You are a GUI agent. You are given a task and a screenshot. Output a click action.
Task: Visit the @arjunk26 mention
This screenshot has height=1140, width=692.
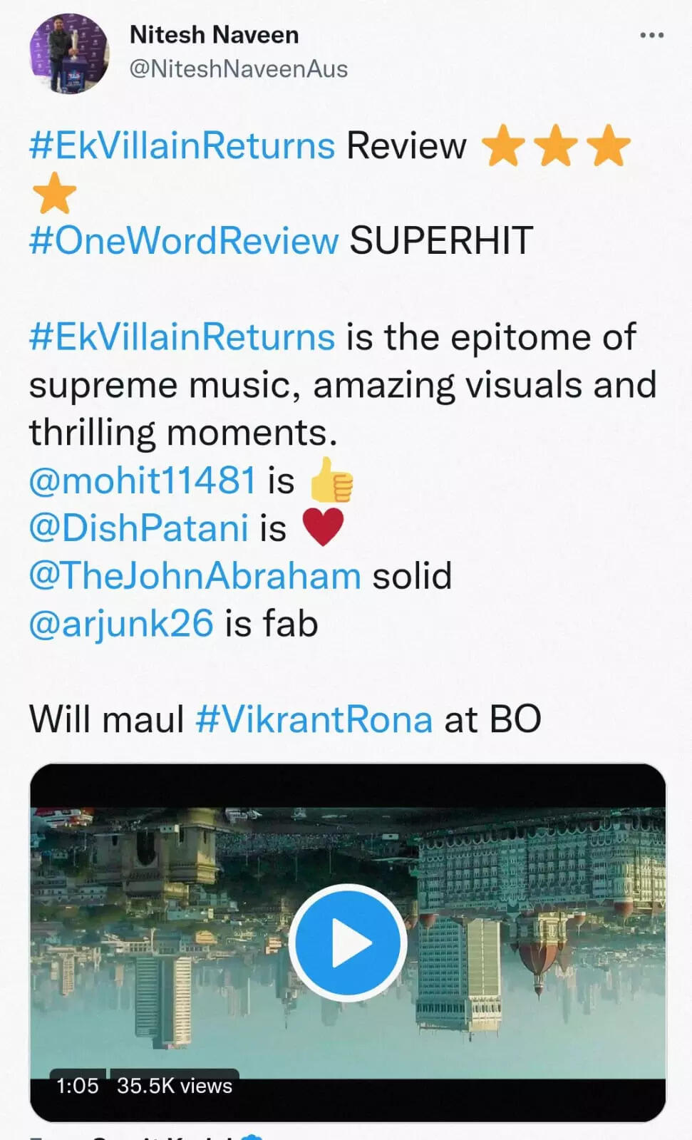point(121,624)
